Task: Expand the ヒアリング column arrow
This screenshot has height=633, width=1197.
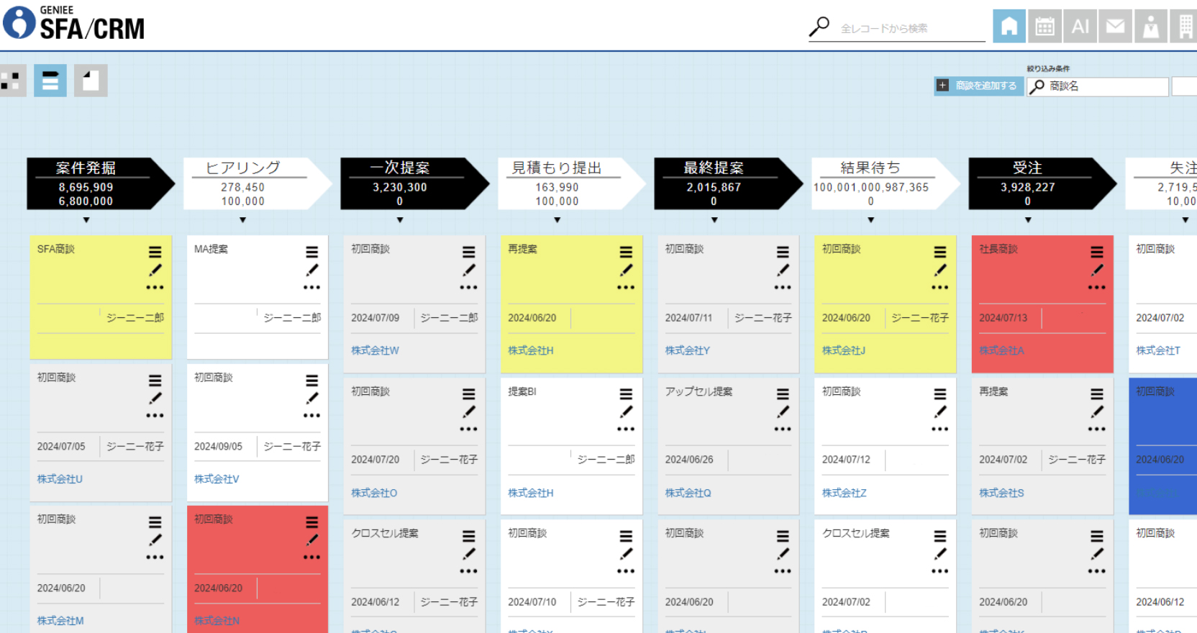Action: click(243, 220)
